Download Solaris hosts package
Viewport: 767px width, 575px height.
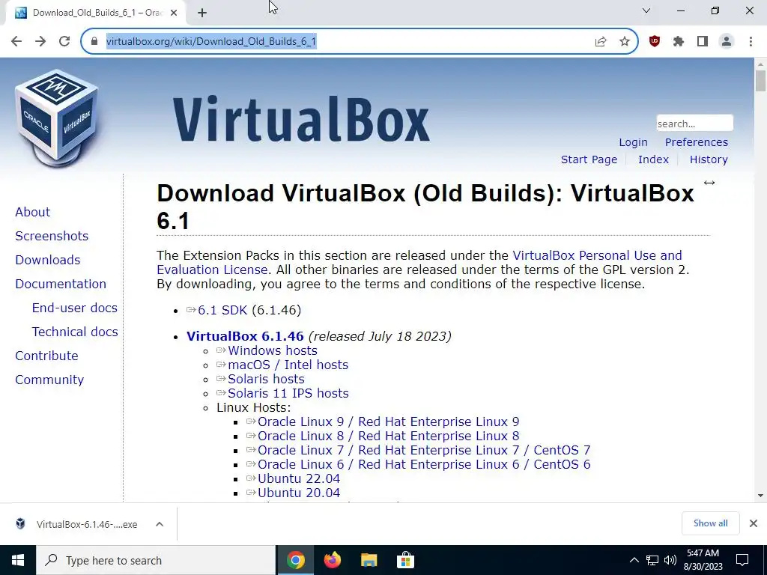tap(266, 379)
